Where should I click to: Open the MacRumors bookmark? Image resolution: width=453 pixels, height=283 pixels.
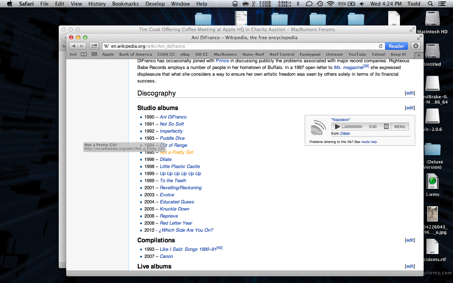(225, 54)
